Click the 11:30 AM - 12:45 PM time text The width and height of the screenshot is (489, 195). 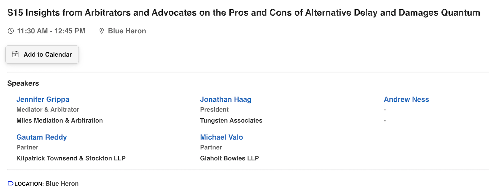click(51, 31)
